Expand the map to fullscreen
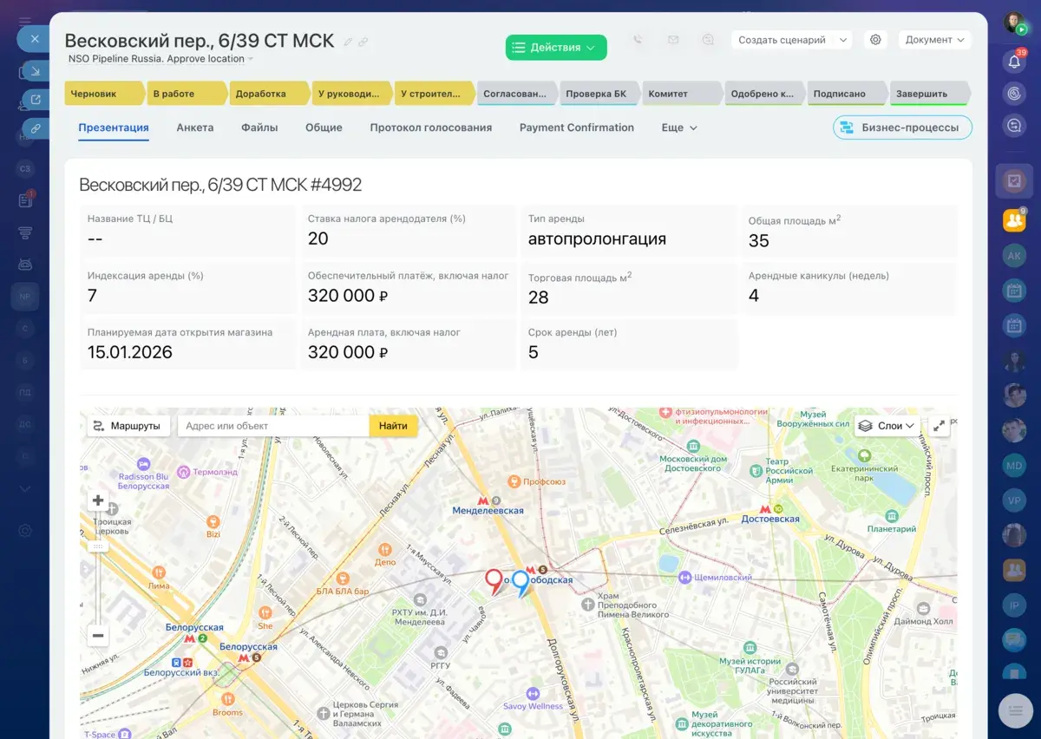The image size is (1041, 739). point(939,426)
